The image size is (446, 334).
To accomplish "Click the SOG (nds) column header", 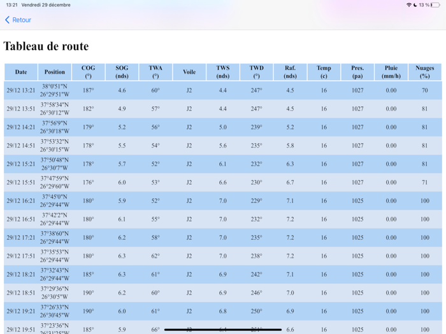I will point(122,72).
